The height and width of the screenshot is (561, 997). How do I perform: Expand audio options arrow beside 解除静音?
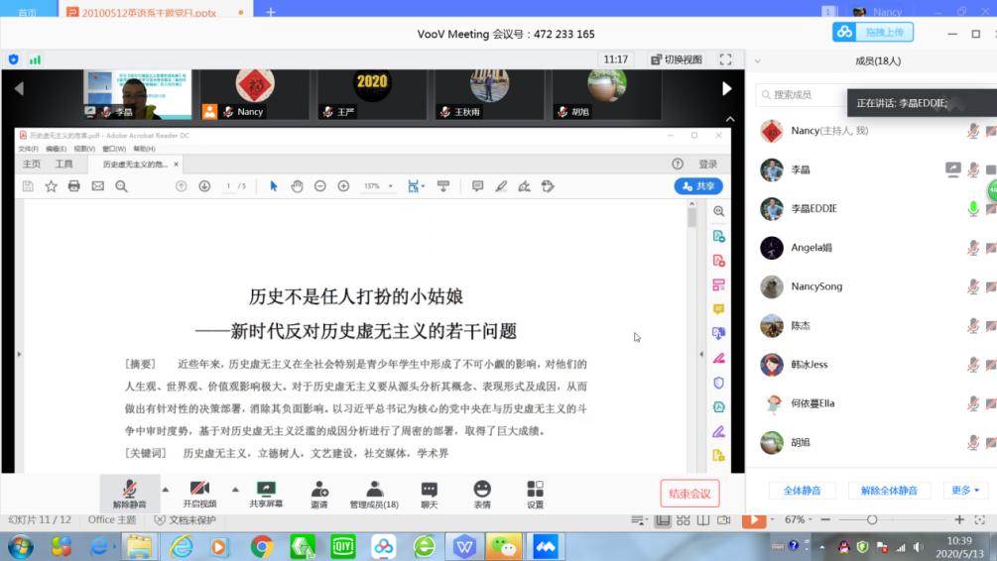click(165, 489)
